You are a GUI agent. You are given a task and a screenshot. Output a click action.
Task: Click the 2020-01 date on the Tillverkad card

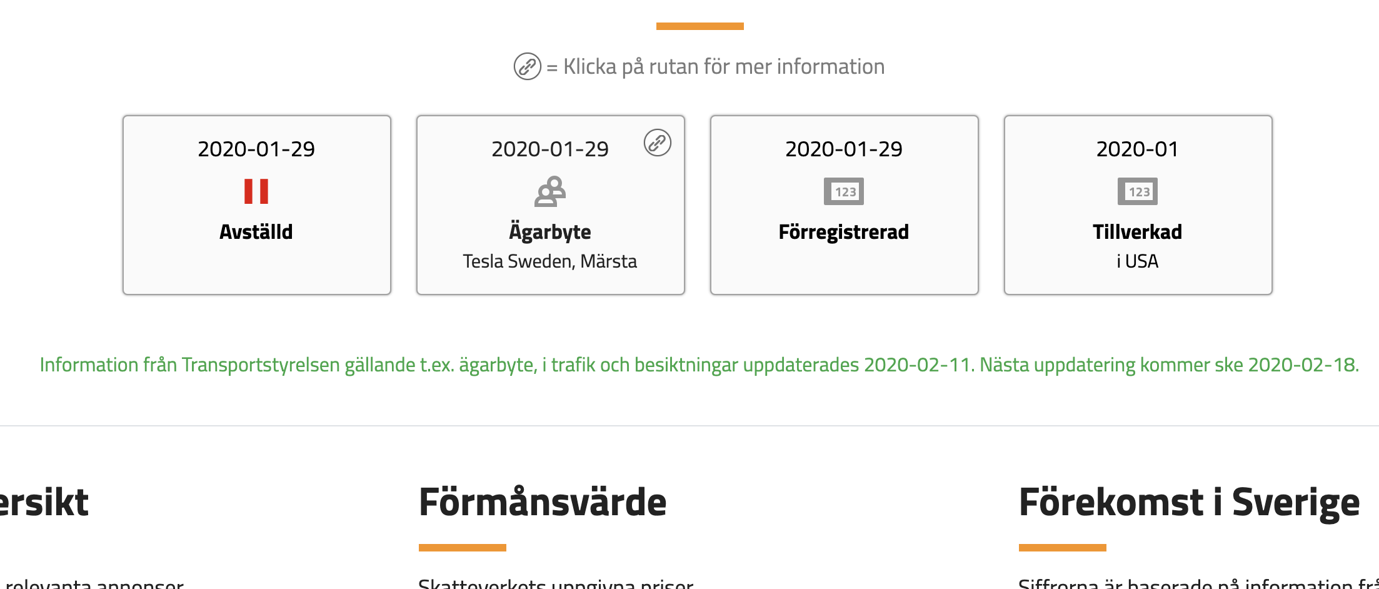[x=1138, y=149]
